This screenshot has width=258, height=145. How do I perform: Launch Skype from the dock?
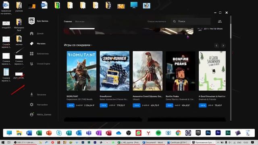59,133
